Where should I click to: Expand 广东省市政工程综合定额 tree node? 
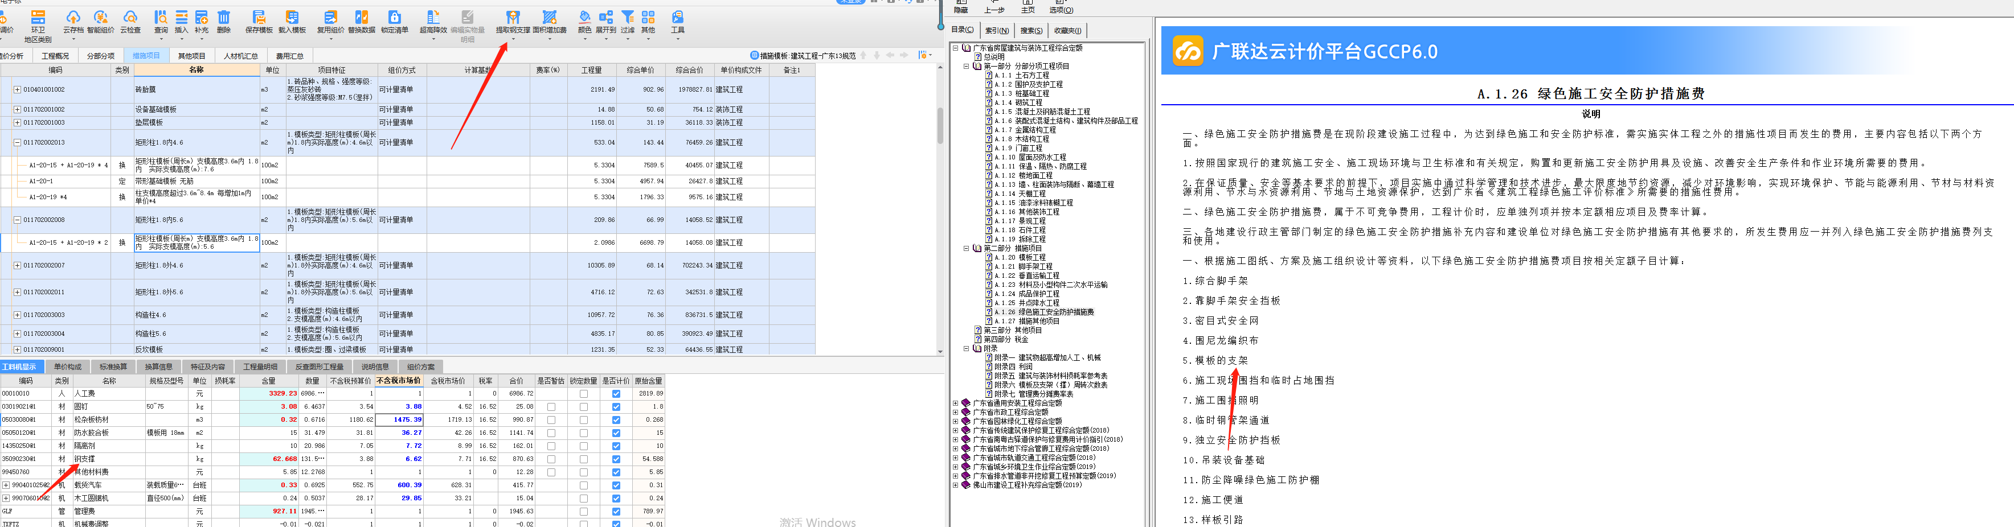coord(955,412)
